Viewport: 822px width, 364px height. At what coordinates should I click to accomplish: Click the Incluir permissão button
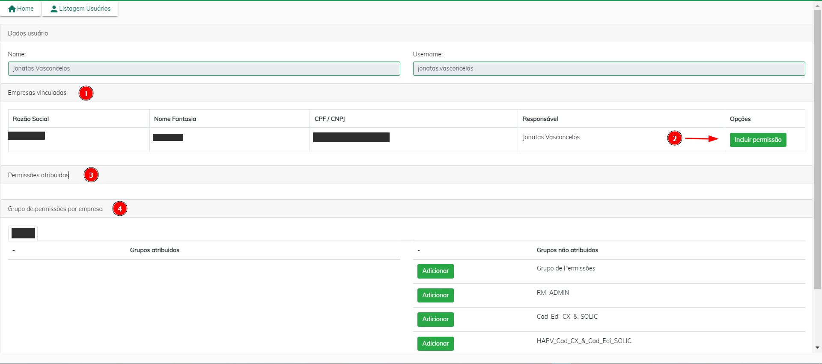pos(758,140)
